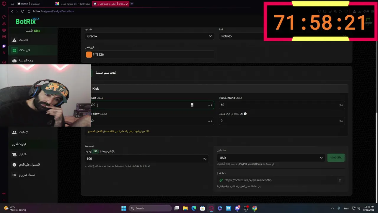
Task: Open the botrix.live tip link
Action: tap(248, 180)
